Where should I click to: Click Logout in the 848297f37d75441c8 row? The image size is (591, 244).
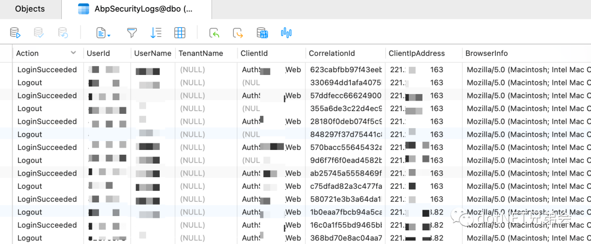[x=30, y=135]
